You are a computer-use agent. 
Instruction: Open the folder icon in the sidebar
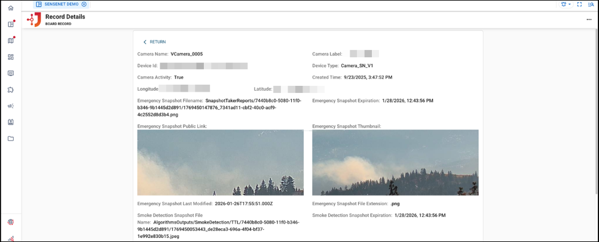(x=11, y=138)
